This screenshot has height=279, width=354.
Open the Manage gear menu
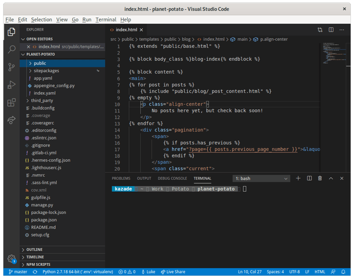12,259
